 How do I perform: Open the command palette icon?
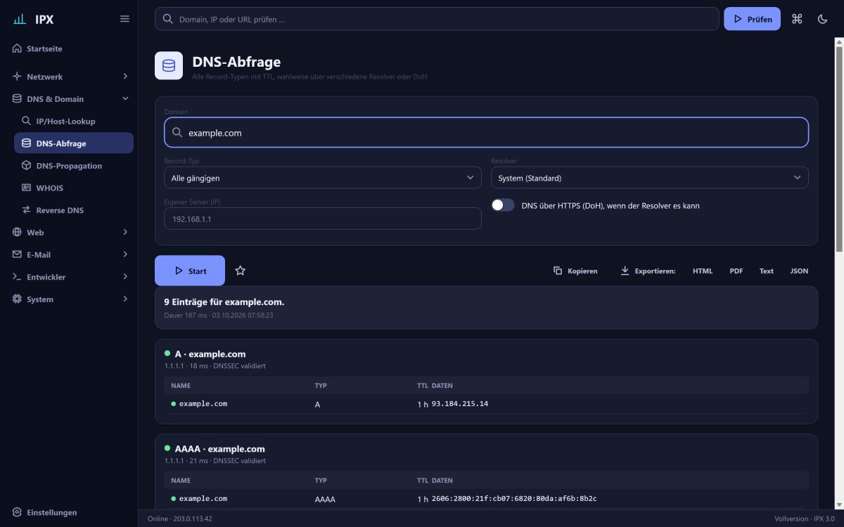click(797, 19)
